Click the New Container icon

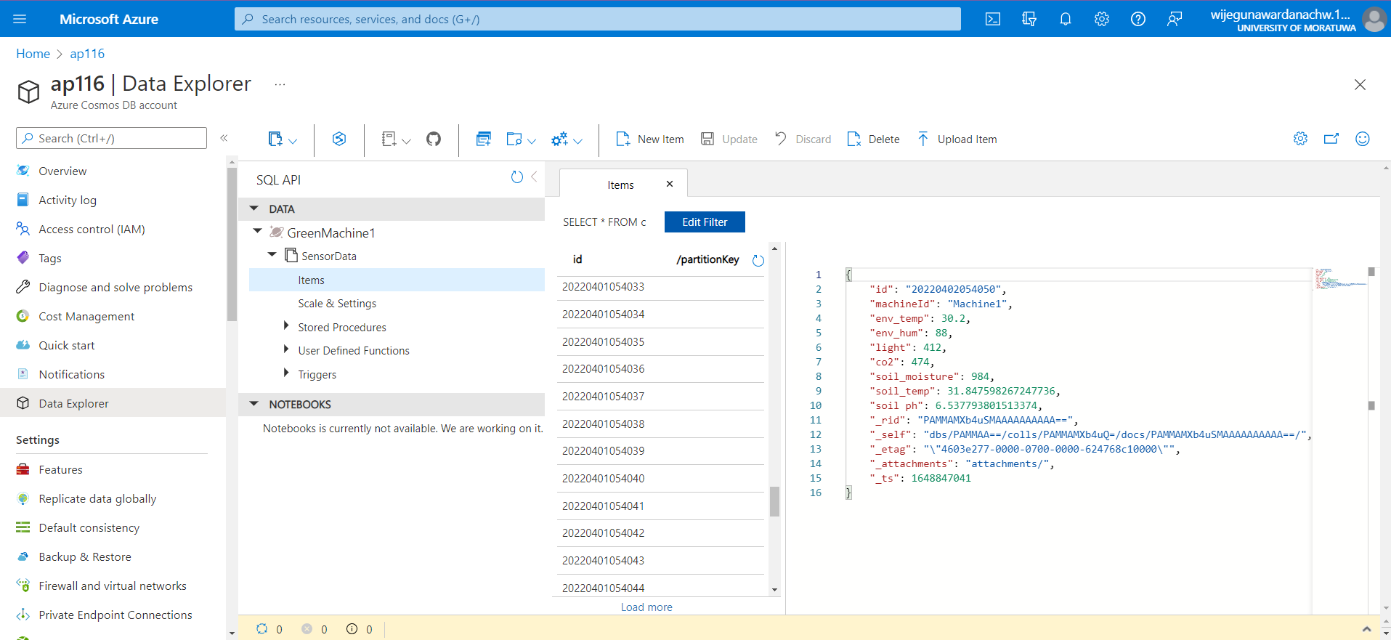[x=275, y=139]
